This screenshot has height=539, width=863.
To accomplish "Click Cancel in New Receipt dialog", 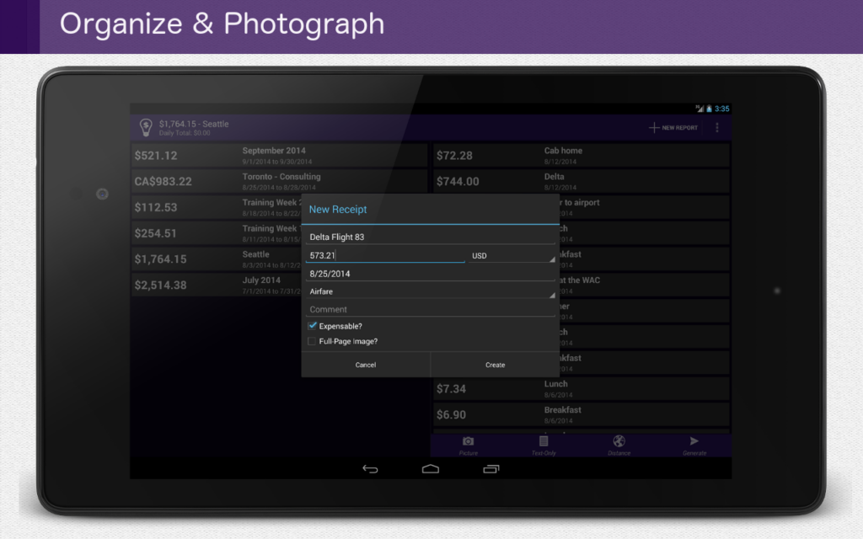I will (x=366, y=365).
